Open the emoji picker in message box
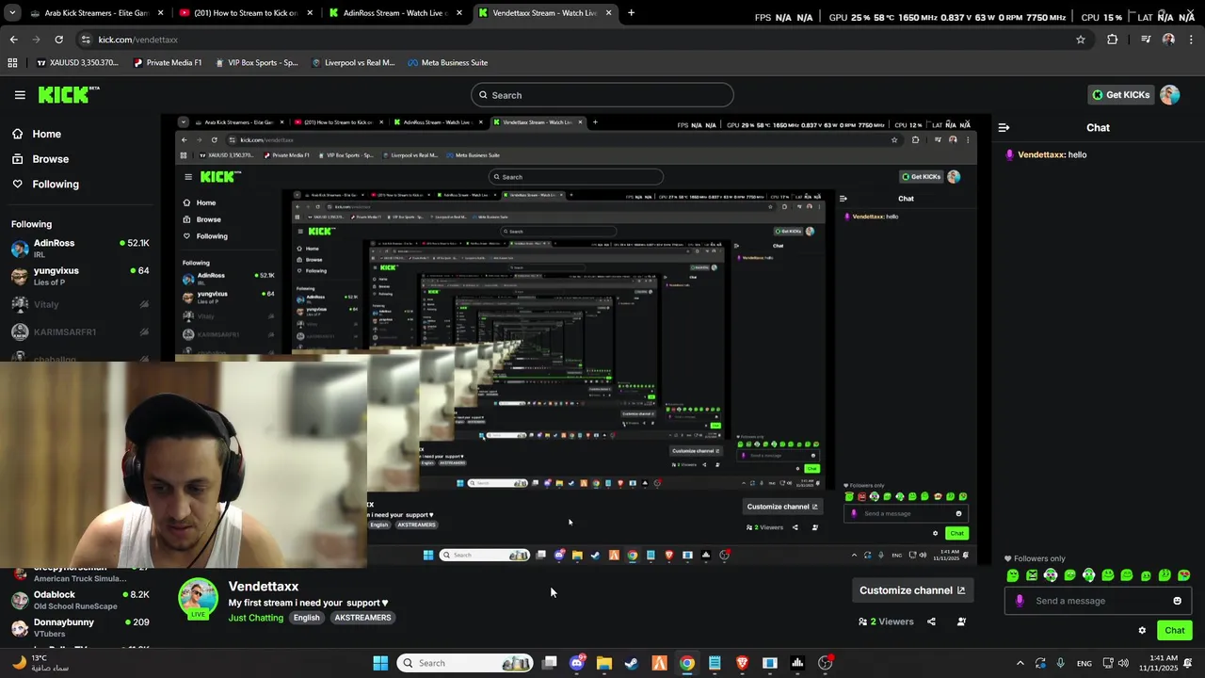The width and height of the screenshot is (1205, 678). 1177,601
